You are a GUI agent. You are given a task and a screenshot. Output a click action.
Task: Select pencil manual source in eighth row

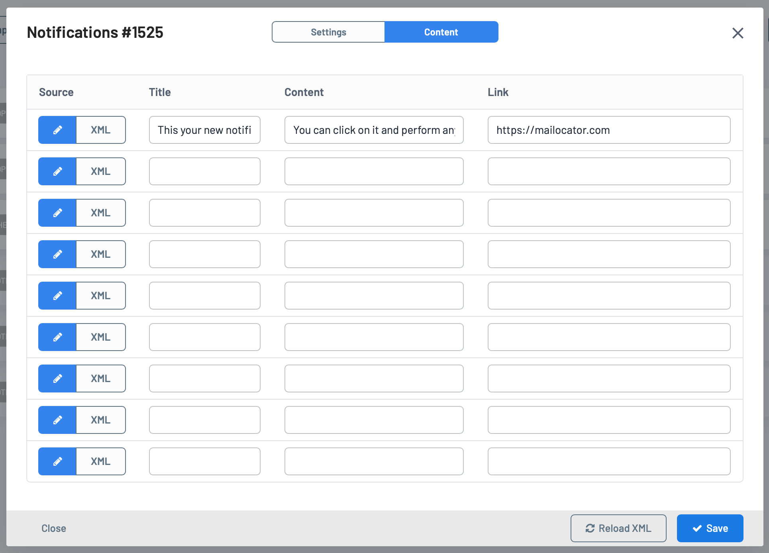[57, 420]
